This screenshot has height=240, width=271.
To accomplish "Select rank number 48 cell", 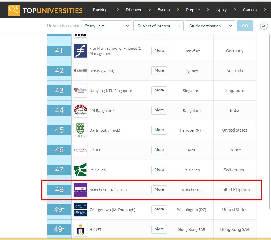I will tap(59, 189).
